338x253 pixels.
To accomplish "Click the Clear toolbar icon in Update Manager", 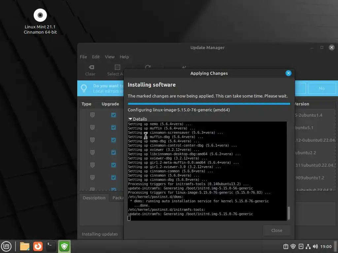I will (x=91, y=67).
